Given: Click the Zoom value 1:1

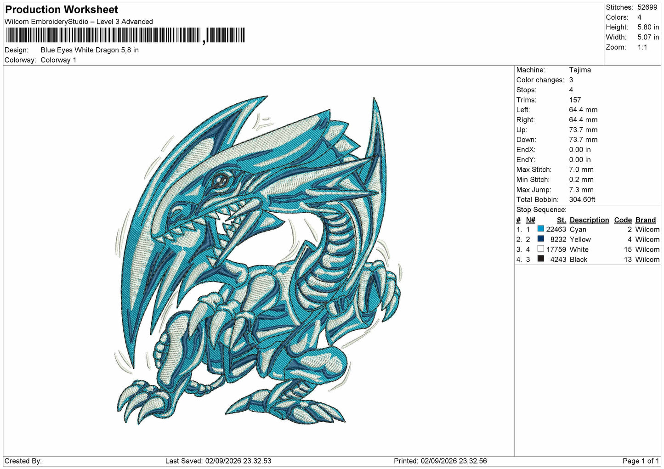Looking at the screenshot, I should click(642, 47).
